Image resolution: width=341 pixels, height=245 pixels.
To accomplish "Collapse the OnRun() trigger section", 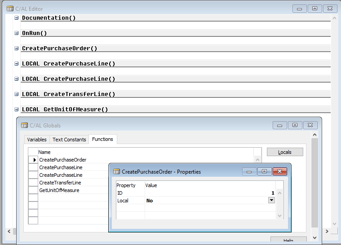I will 17,33.
